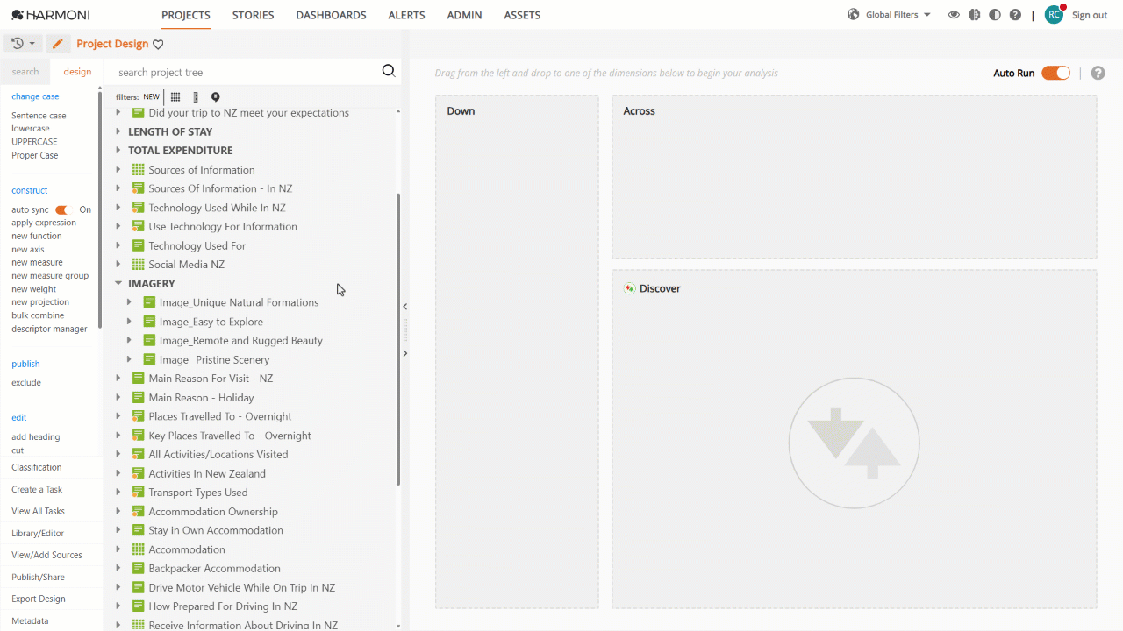
Task: Toggle the contrast half-circle icon
Action: [x=994, y=15]
